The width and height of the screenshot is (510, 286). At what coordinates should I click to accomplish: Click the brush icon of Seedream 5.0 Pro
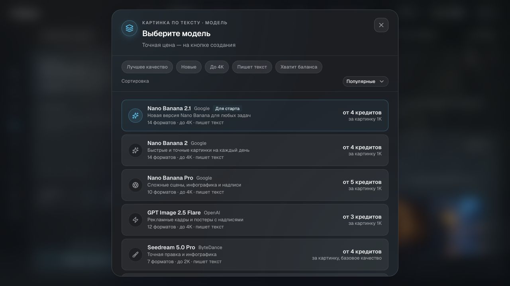(135, 255)
